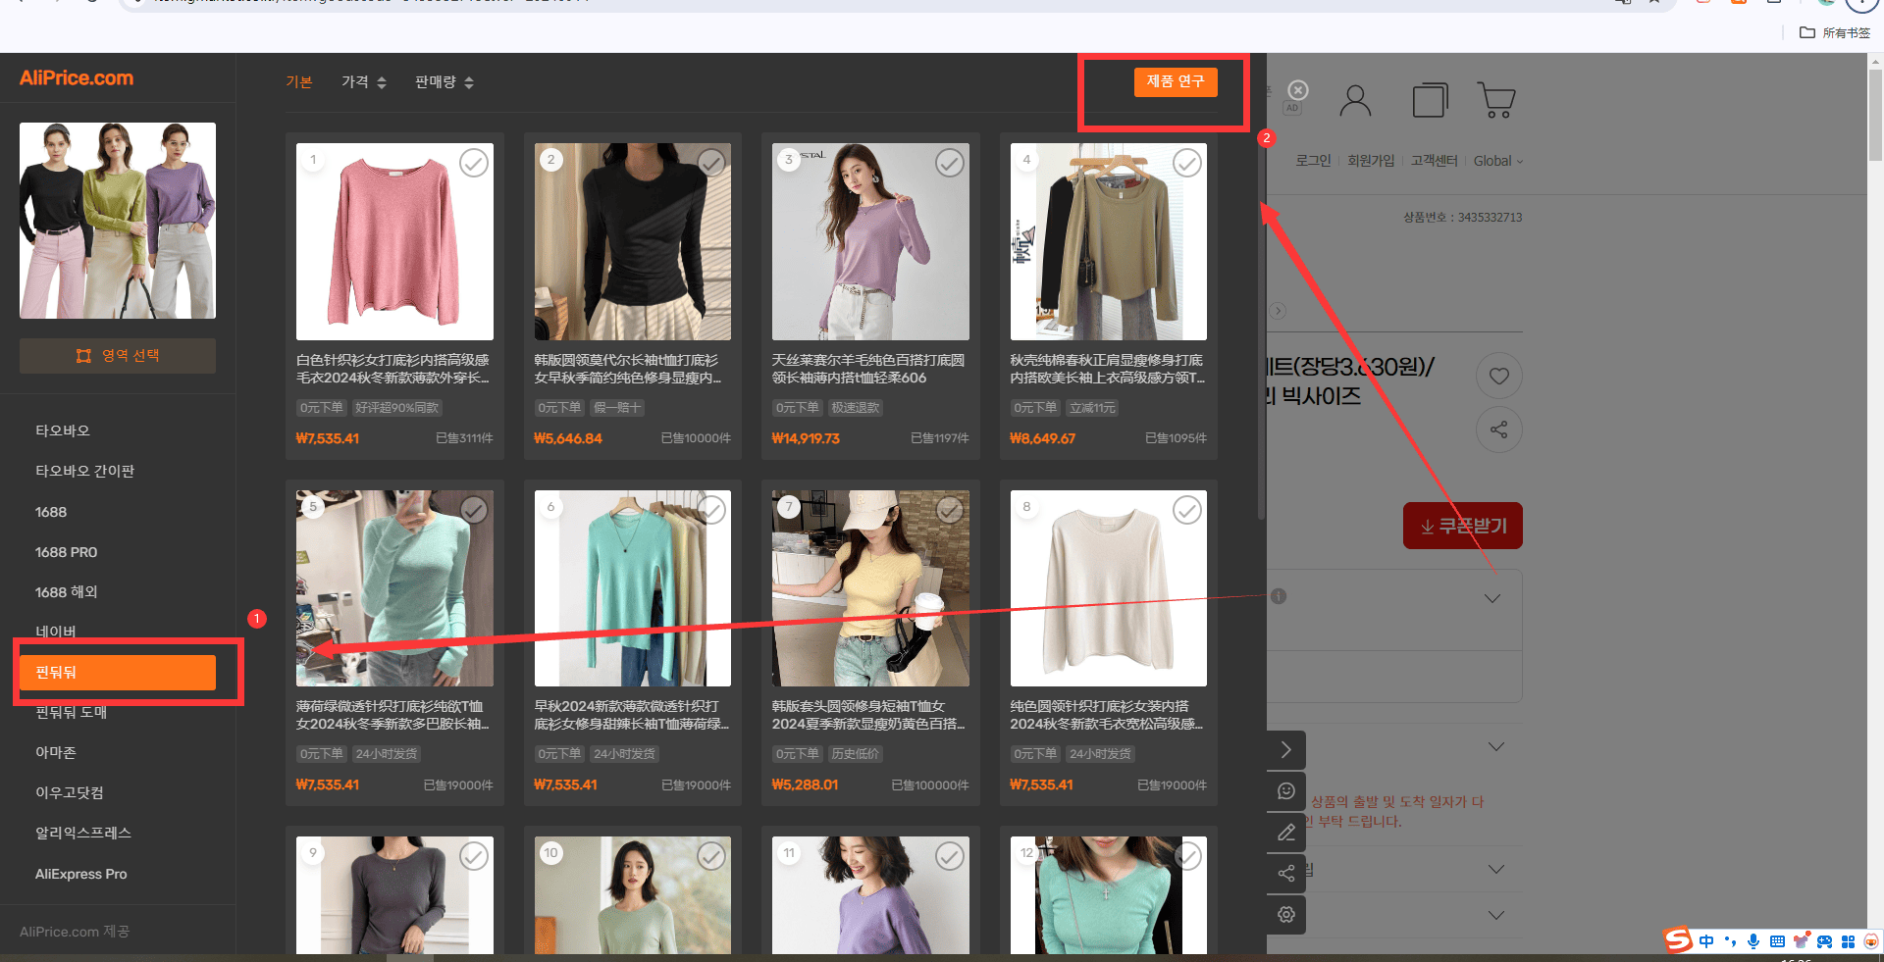Click the results panel vertical scrollbar
The height and width of the screenshot is (962, 1884).
coord(1261,333)
